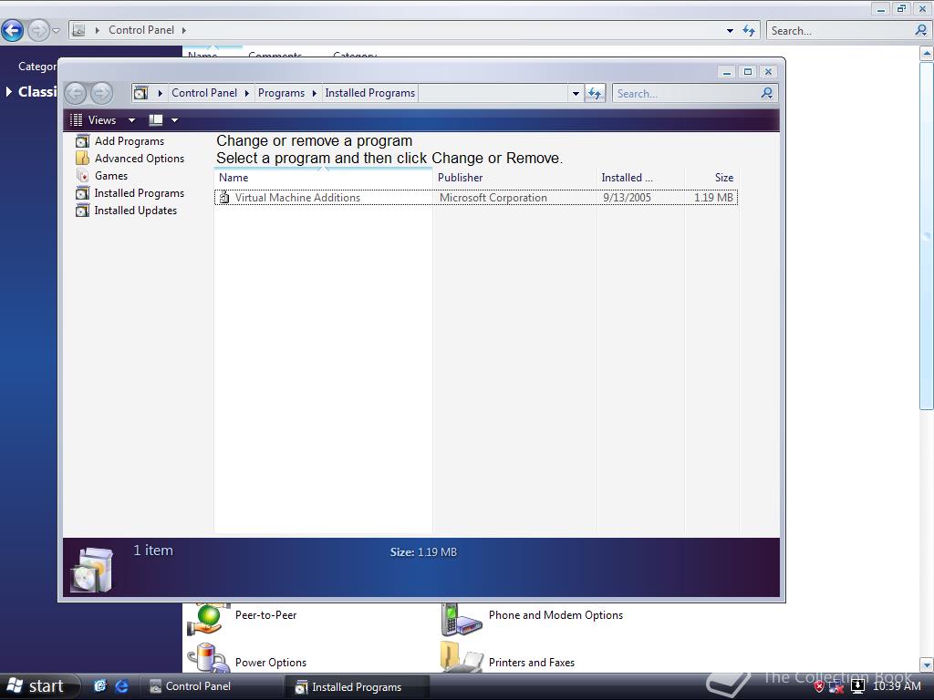This screenshot has height=700, width=934.
Task: Click the Advanced Options folder icon
Action: pyautogui.click(x=82, y=159)
